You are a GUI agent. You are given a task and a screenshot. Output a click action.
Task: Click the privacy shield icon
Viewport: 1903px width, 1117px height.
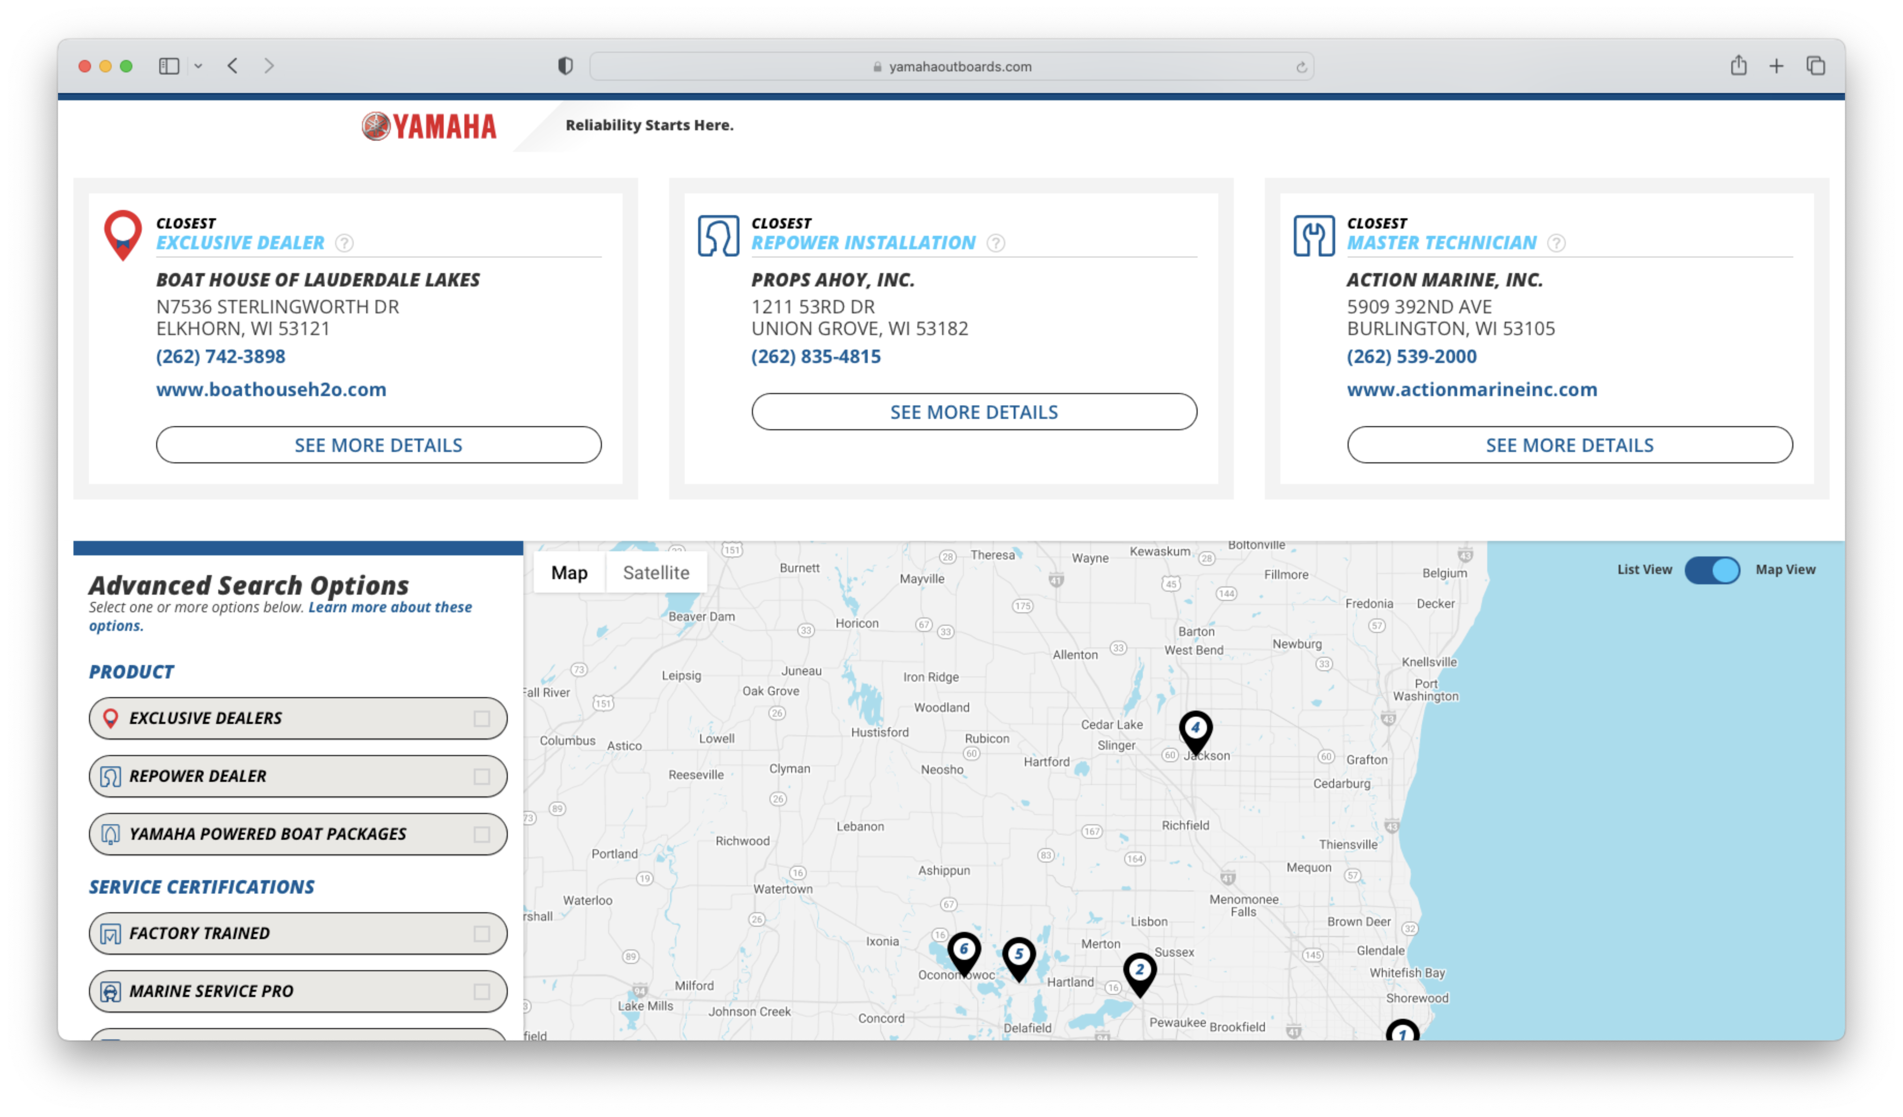pos(565,67)
